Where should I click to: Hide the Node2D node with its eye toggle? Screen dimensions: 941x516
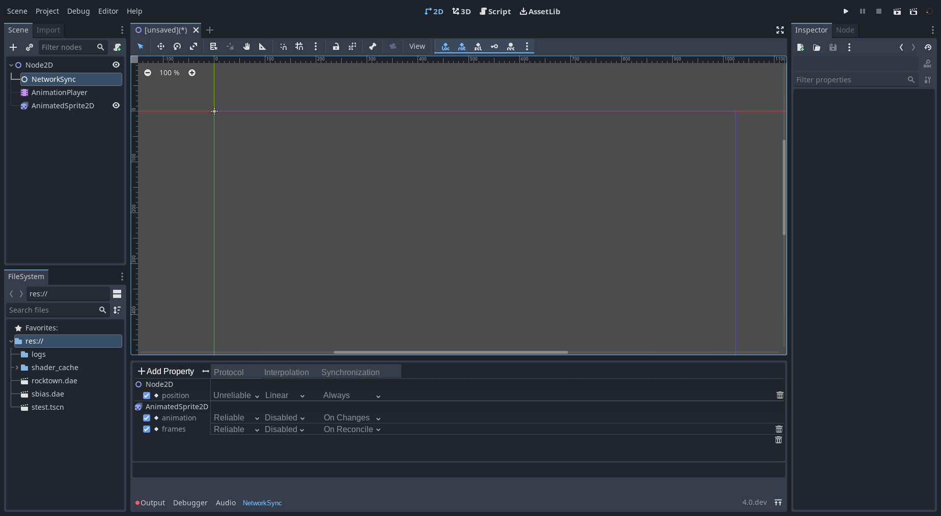[x=116, y=65]
